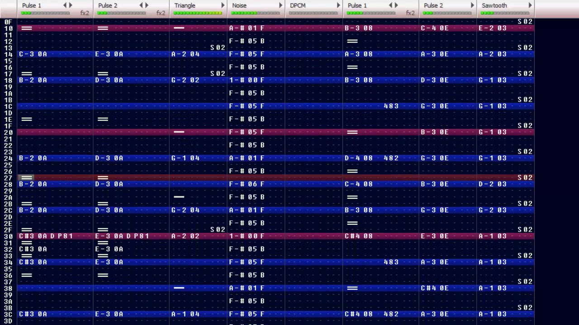Click the Triangle channel volume meter
The height and width of the screenshot is (325, 579).
coord(198,13)
